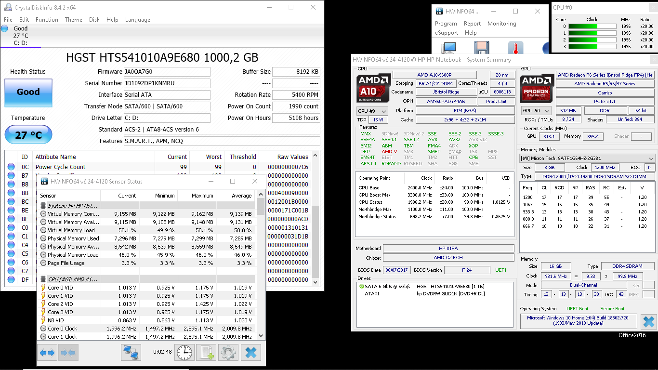Click the shrink layout arrows icon
Viewport: 658px width, 370px height.
[68, 353]
